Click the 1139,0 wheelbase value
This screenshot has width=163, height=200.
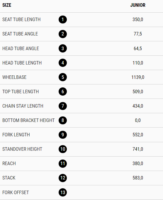click(x=138, y=77)
